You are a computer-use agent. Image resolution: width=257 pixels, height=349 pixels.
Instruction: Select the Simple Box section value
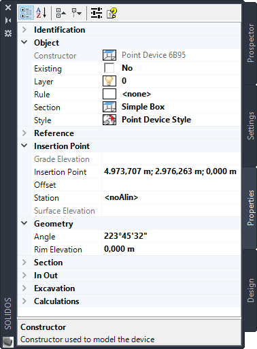tap(143, 107)
